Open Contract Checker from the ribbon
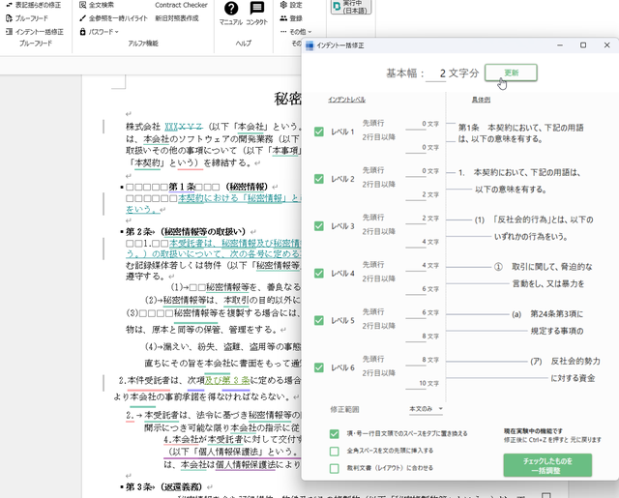Viewport: 619px width, 498px height. pos(181,5)
